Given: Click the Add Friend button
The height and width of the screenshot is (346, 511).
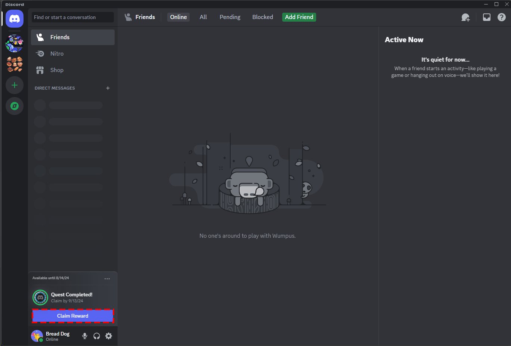Looking at the screenshot, I should [299, 17].
